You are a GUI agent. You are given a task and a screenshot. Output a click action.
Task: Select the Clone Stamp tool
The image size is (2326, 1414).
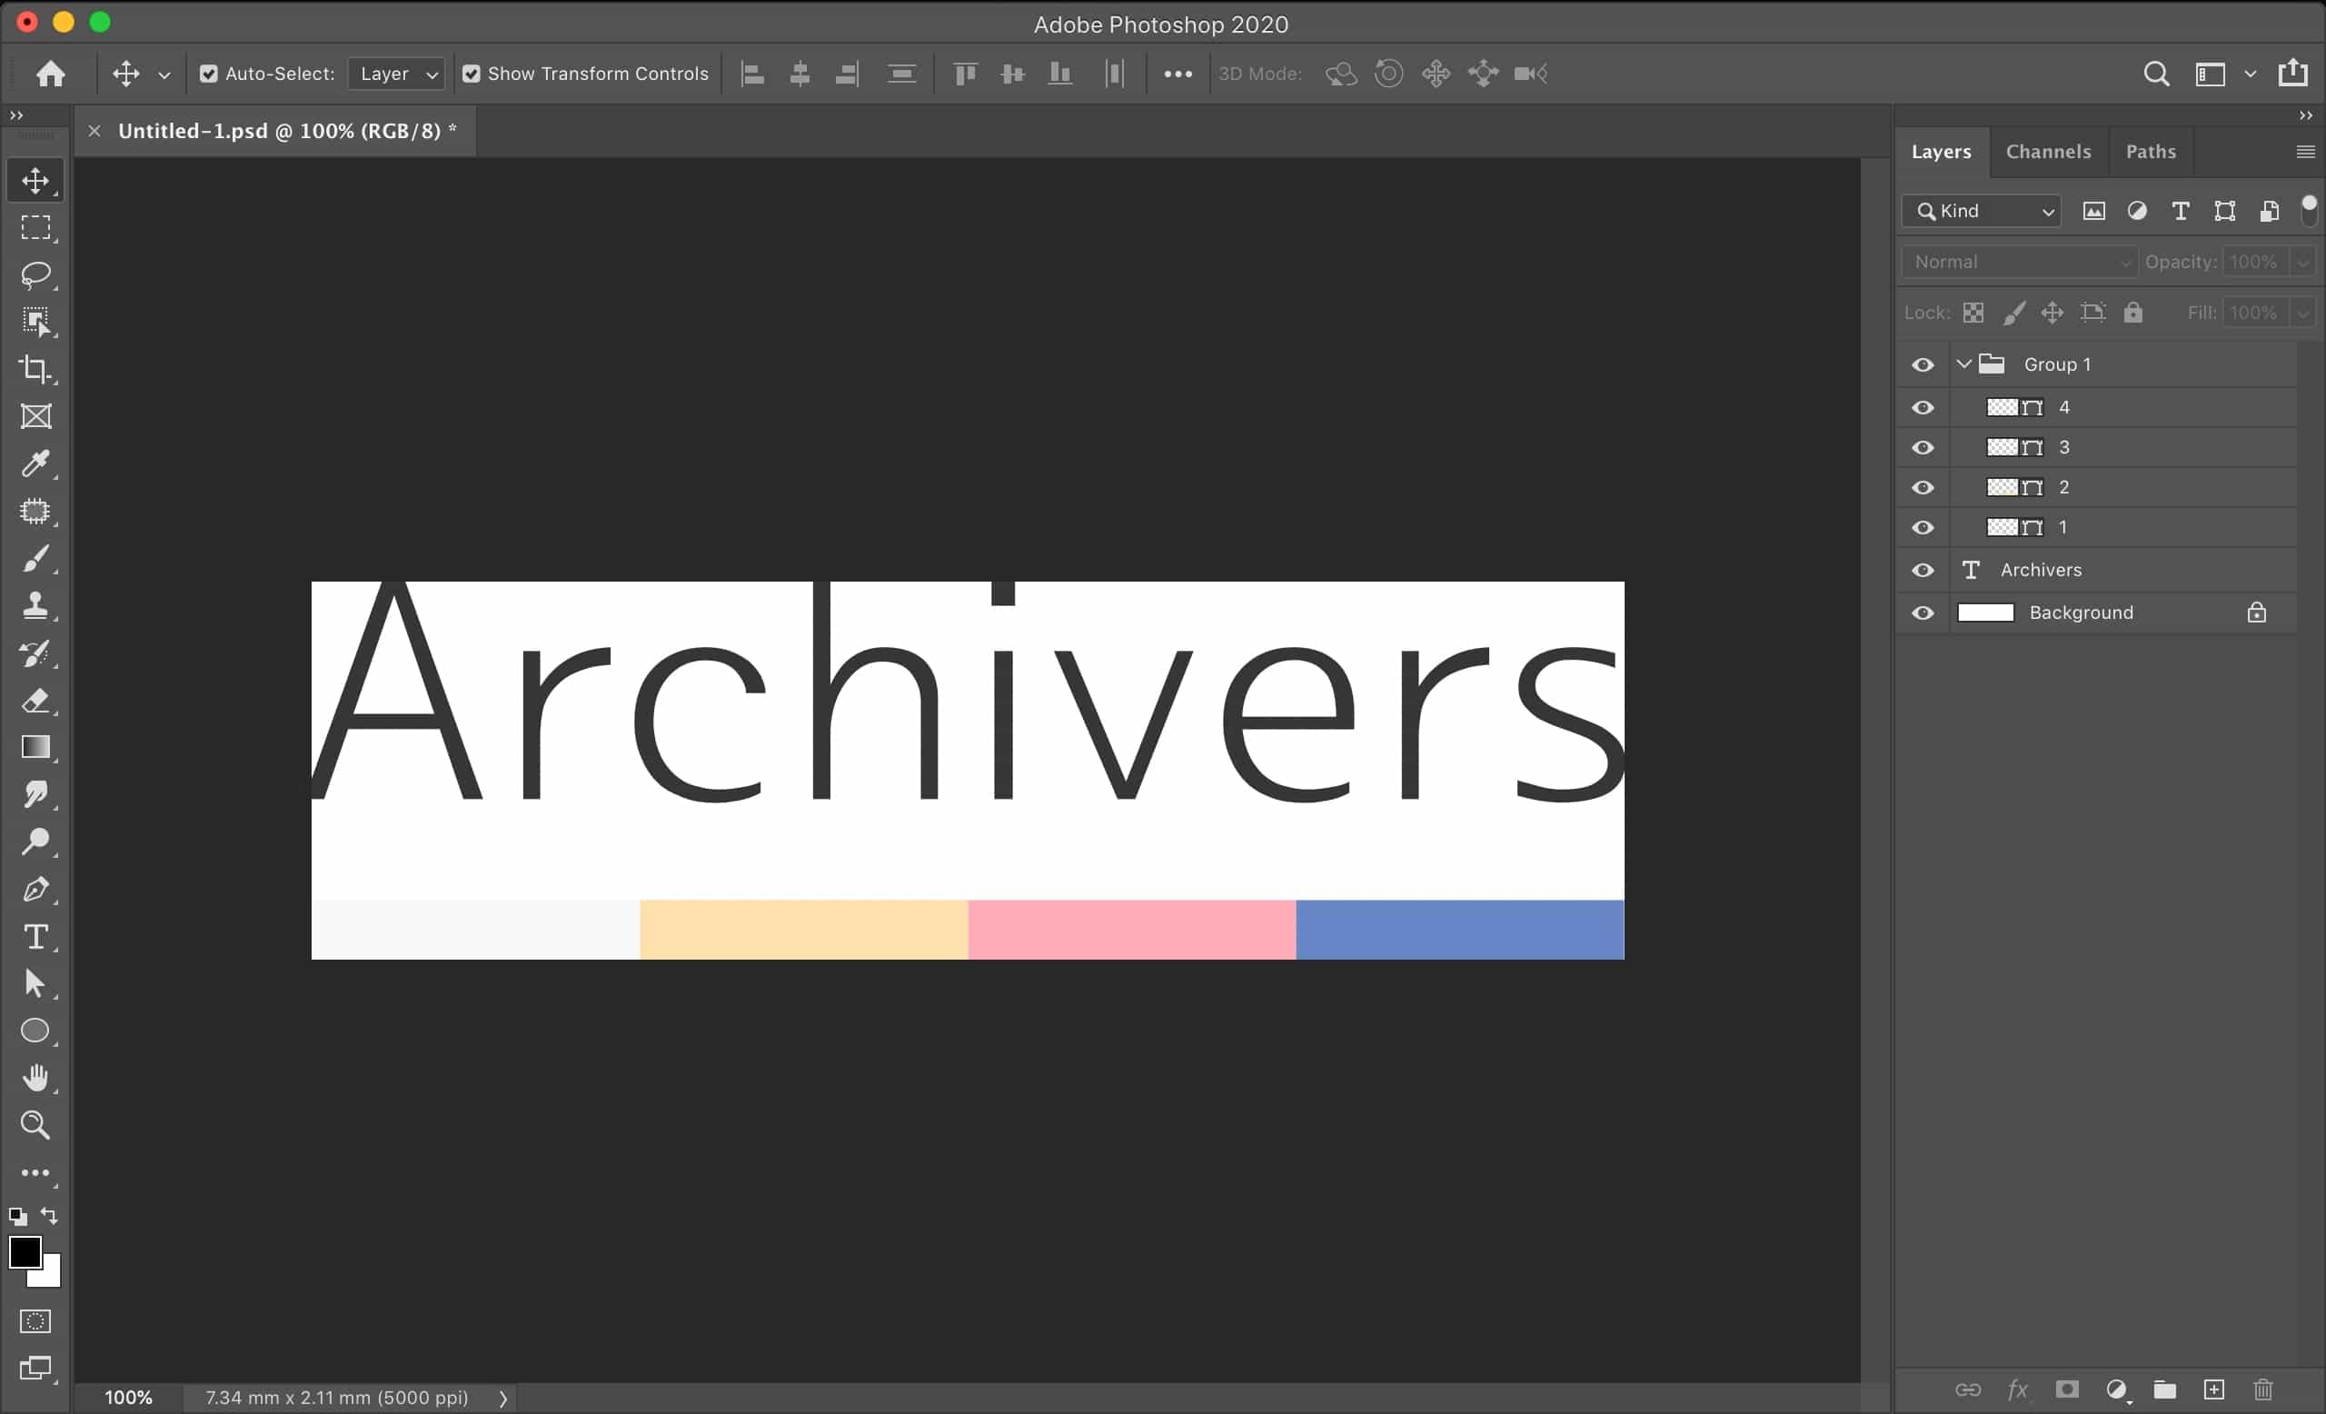(35, 605)
